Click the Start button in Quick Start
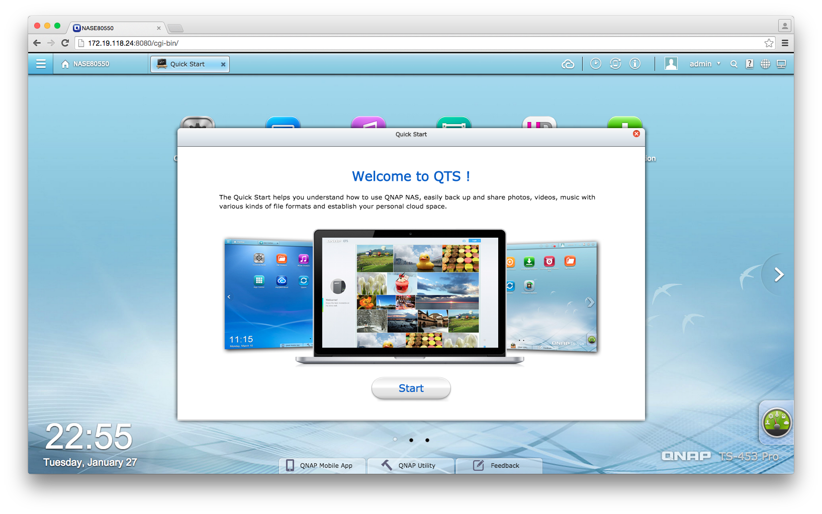The height and width of the screenshot is (514, 822). pyautogui.click(x=411, y=388)
